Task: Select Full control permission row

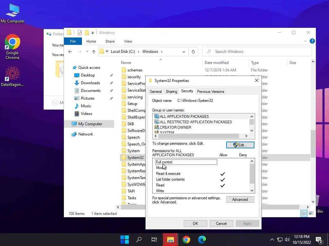Action: [186, 162]
